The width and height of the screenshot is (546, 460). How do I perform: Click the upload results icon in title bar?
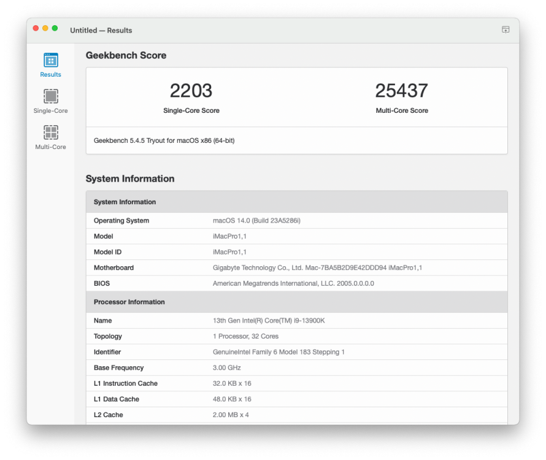point(506,29)
